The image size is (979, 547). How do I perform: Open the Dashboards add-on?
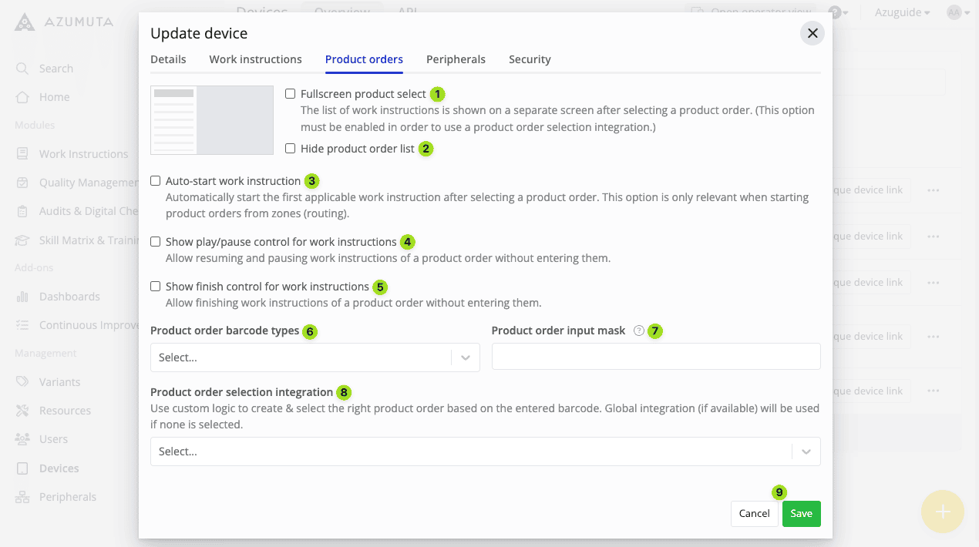point(69,296)
